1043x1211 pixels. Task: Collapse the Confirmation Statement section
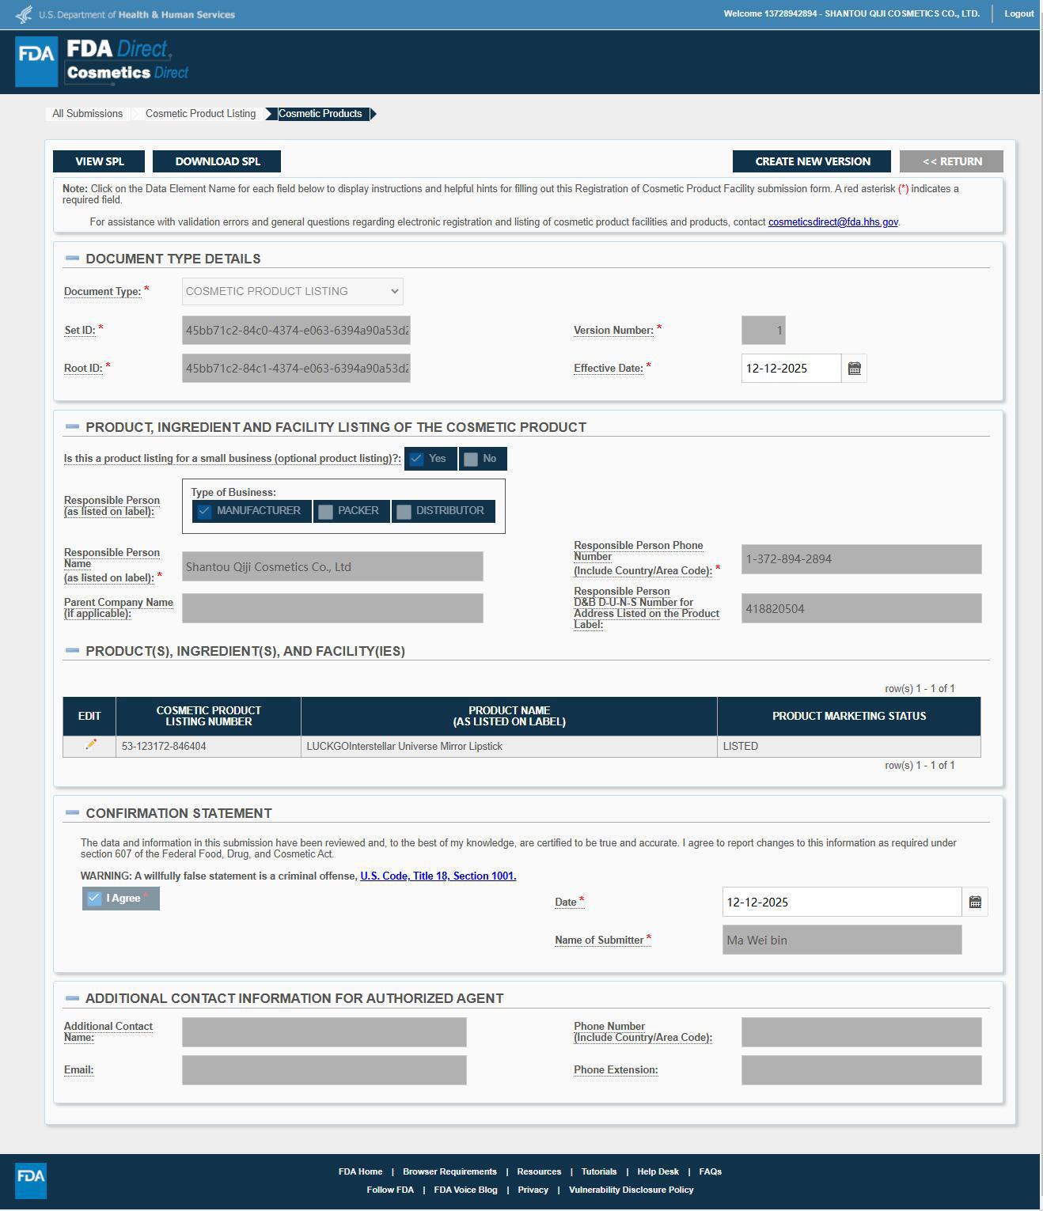[x=72, y=812]
